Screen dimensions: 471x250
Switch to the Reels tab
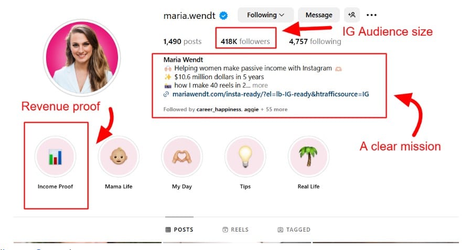[x=235, y=230]
